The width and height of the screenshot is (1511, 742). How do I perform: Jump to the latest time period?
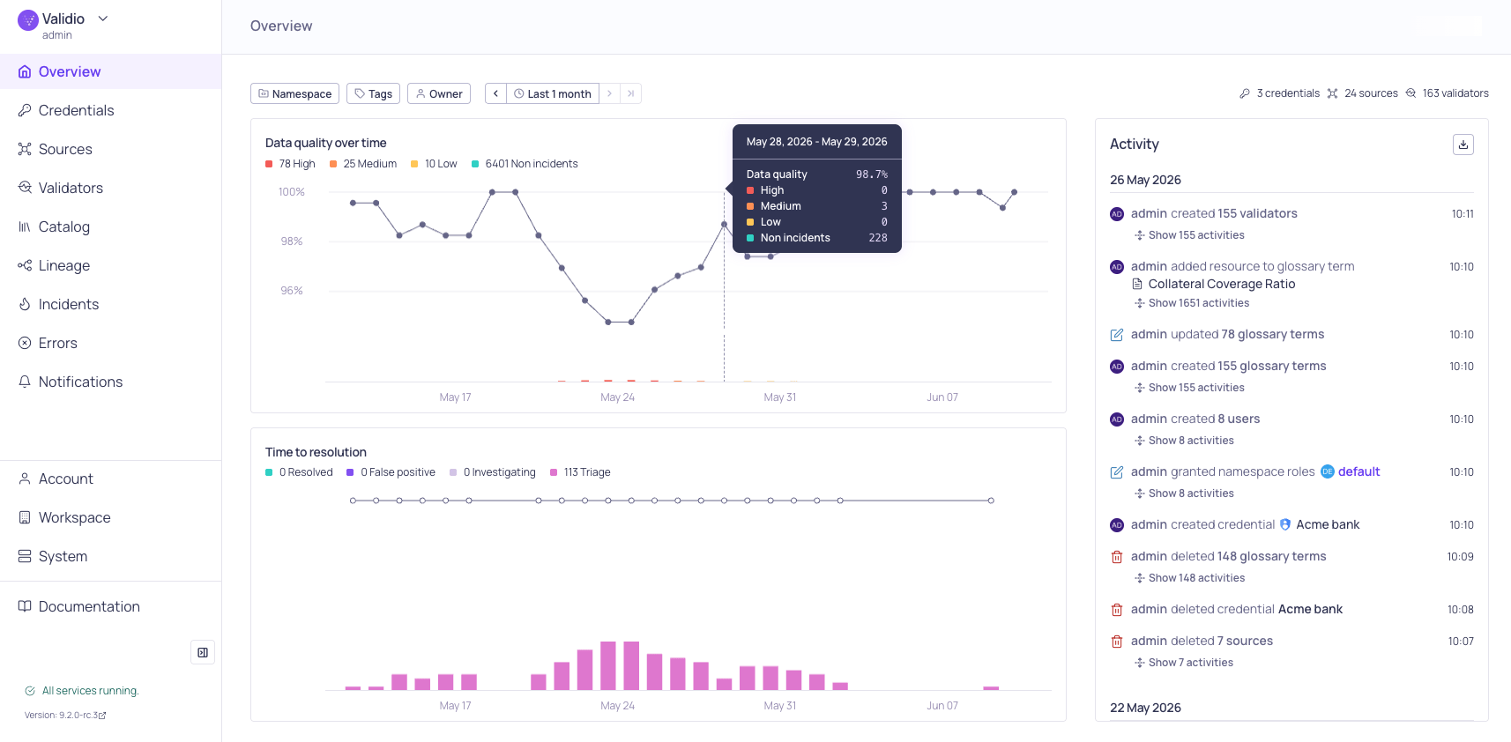click(630, 93)
